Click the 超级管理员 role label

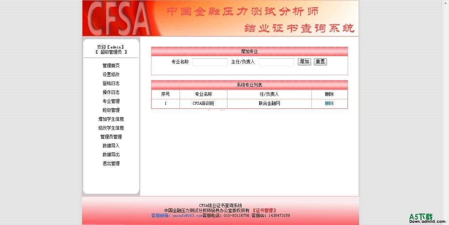point(111,52)
